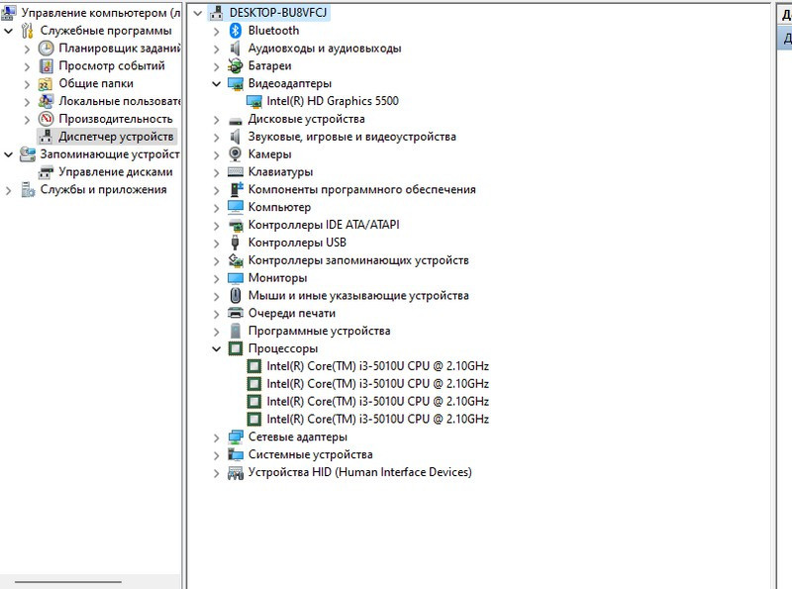Click the Сетевые адаптеры network icon
Viewport: 792px width, 589px height.
pyautogui.click(x=236, y=437)
